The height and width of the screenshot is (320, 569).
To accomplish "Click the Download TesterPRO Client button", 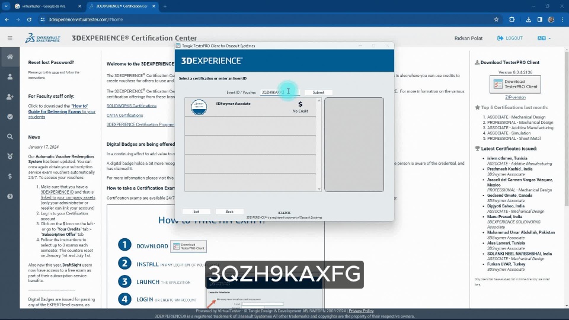I will (x=515, y=84).
